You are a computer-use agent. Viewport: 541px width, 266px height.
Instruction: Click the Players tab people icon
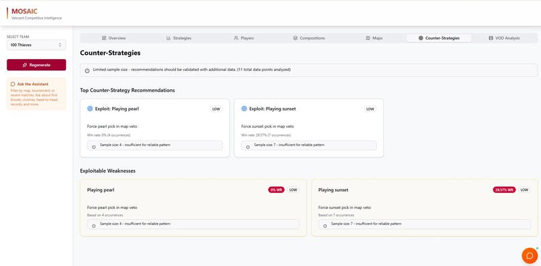236,38
